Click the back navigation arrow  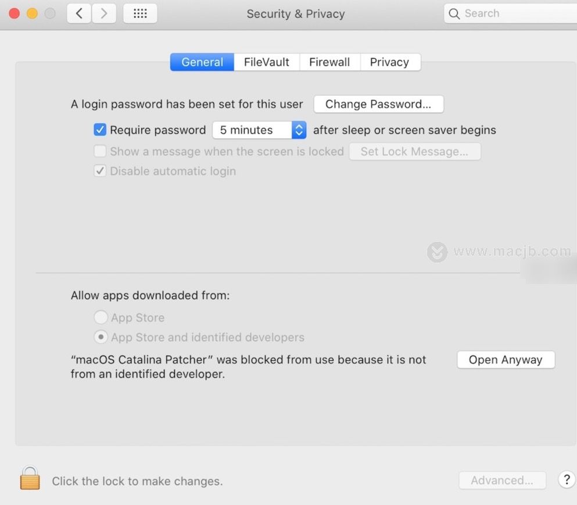79,13
